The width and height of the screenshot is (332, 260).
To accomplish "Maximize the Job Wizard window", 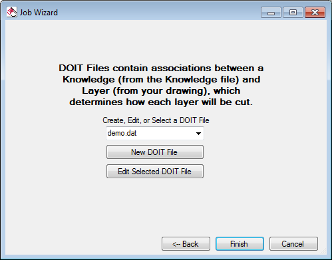I will [x=293, y=13].
